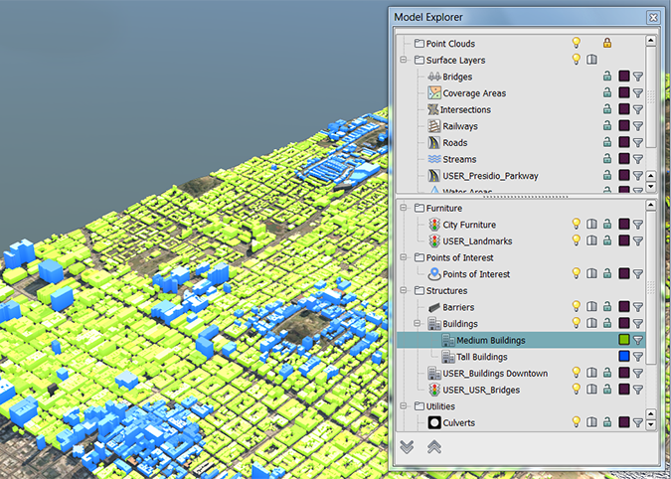Click the USER_USR_Bridges book icon
The image size is (671, 479).
tap(591, 390)
